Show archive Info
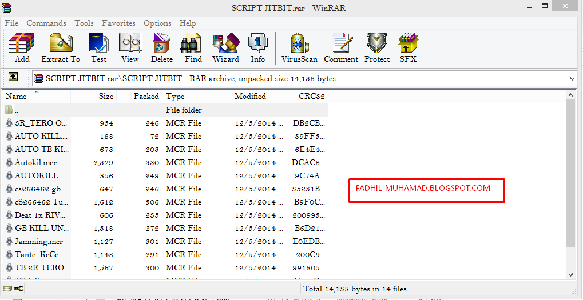Screen dimensions: 583x300 [257, 48]
